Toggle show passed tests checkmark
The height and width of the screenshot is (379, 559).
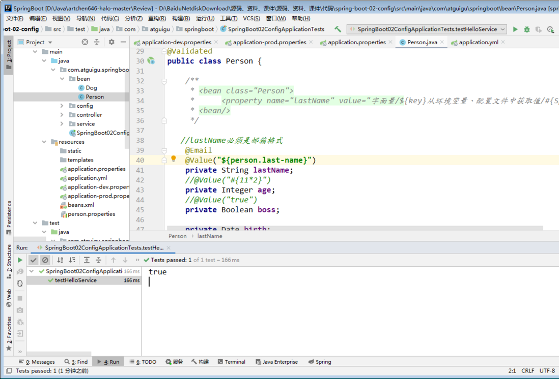click(x=34, y=260)
